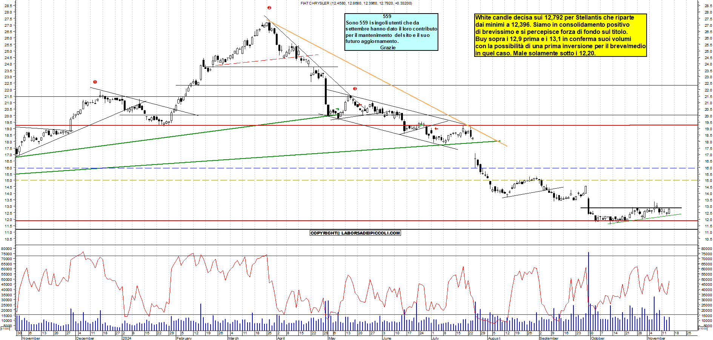Screen dimensions: 713x340
Task: Click the yellow 'White candle decisa' commentary box
Action: [561, 35]
